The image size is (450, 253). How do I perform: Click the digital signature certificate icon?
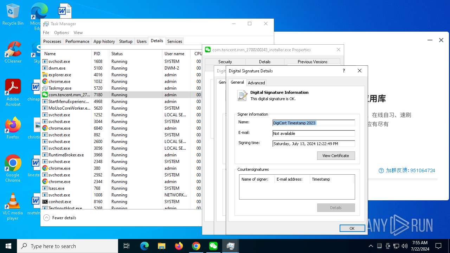(x=242, y=95)
